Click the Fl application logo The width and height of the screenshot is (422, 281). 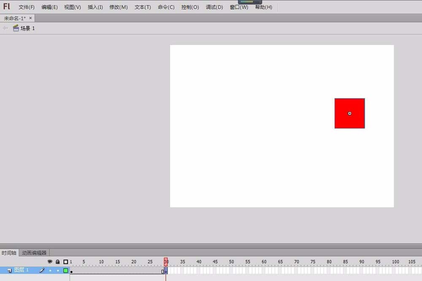click(x=7, y=6)
